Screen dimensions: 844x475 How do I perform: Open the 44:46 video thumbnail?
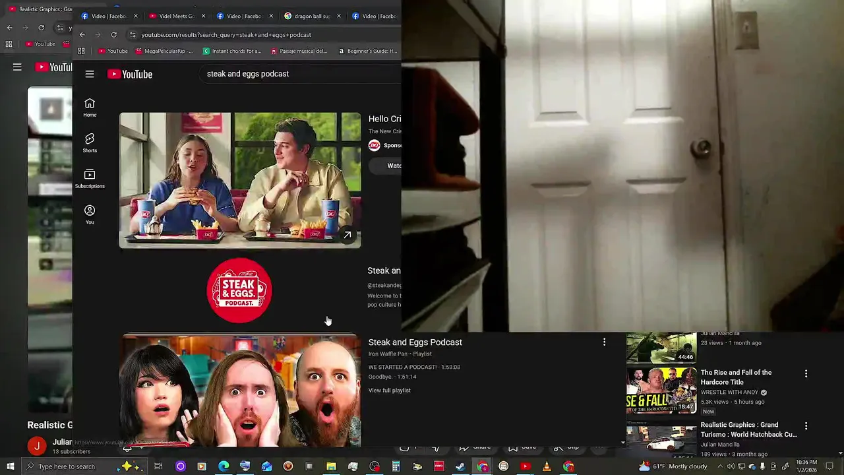click(x=661, y=347)
